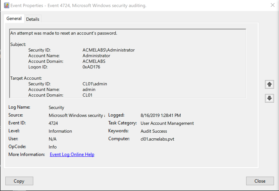Open the Event Log Online Help link
Viewport: 279px width, 191px height.
pos(72,155)
